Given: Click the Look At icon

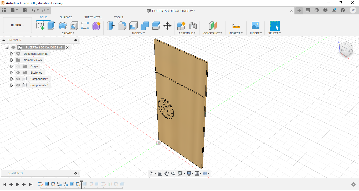Looking at the screenshot, I should click(160, 173).
